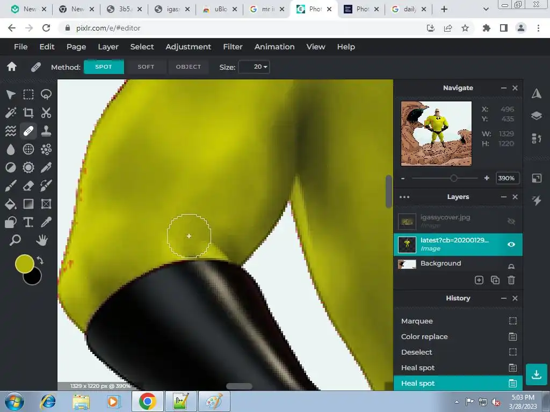Open Chrome tab list dropdown arrow
Image resolution: width=550 pixels, height=412 pixels.
coord(486,9)
